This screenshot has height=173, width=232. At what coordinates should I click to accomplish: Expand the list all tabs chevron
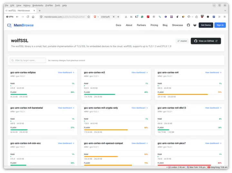(225, 11)
